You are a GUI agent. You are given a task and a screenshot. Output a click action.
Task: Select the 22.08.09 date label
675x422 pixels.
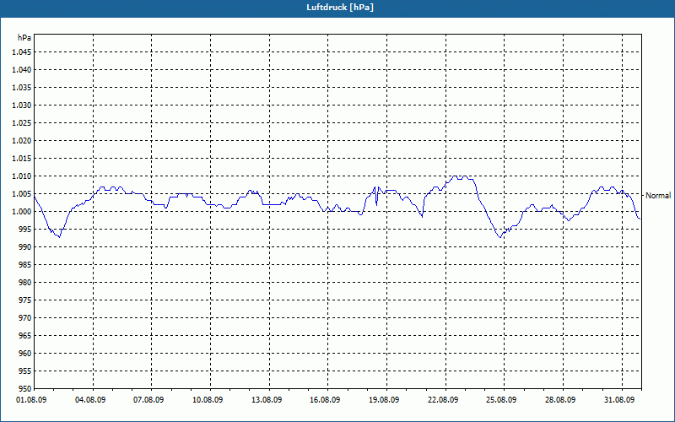[x=443, y=400]
